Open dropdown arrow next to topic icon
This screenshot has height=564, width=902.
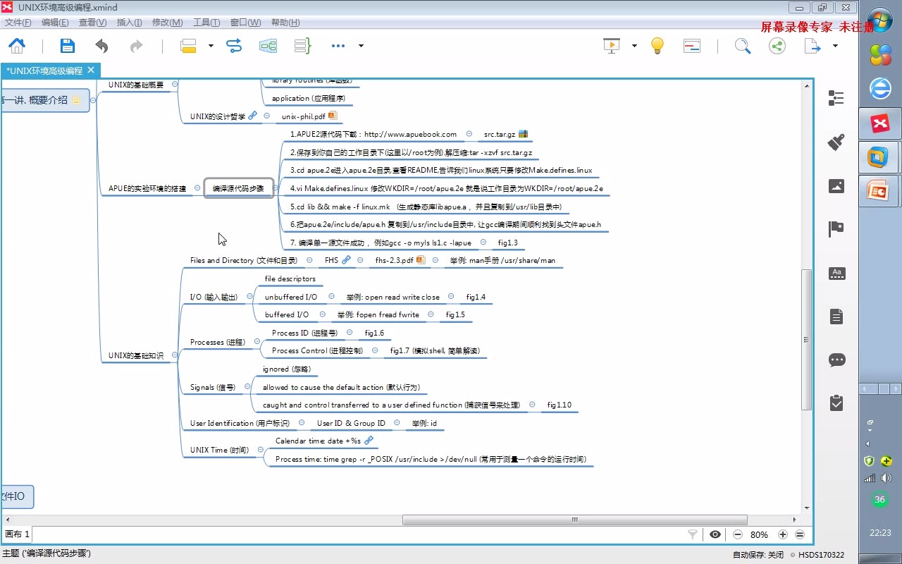click(211, 46)
